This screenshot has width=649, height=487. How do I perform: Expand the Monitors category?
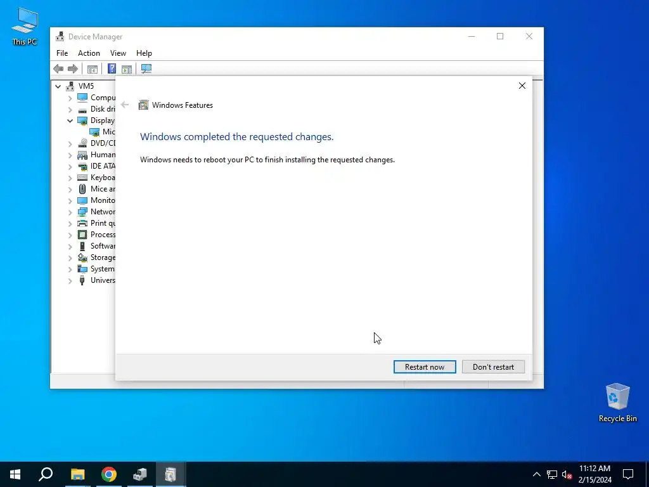70,201
